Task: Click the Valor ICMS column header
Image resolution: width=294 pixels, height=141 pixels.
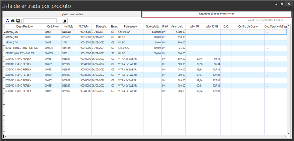Action: [x=212, y=27]
